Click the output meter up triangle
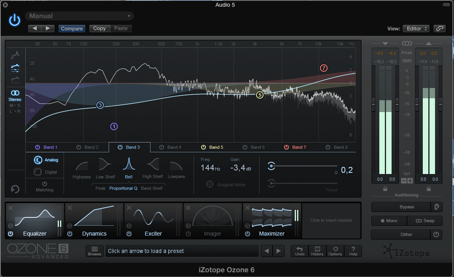The height and width of the screenshot is (277, 454). point(429,44)
